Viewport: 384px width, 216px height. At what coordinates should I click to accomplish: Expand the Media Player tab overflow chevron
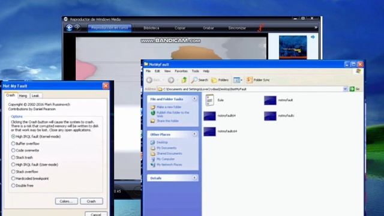(316, 28)
